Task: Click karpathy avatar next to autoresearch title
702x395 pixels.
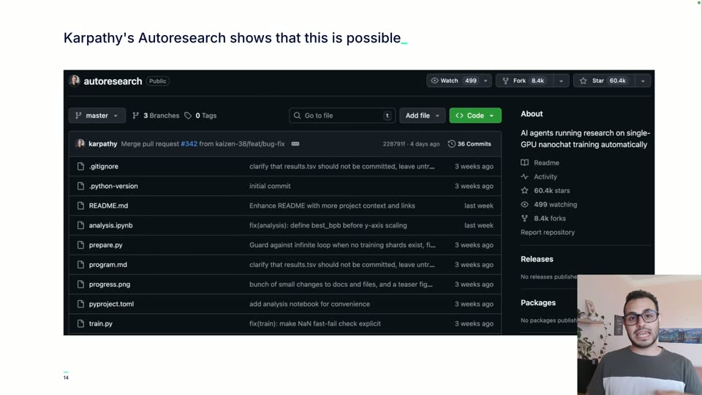Action: click(75, 80)
